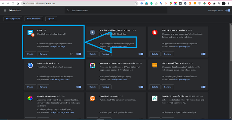Toggle Developer mode switch

click(x=228, y=11)
